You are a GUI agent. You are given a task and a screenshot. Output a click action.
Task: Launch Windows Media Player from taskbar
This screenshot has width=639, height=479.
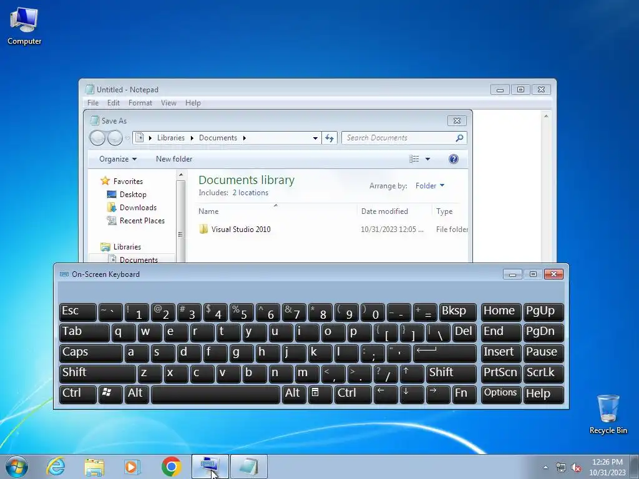[132, 467]
